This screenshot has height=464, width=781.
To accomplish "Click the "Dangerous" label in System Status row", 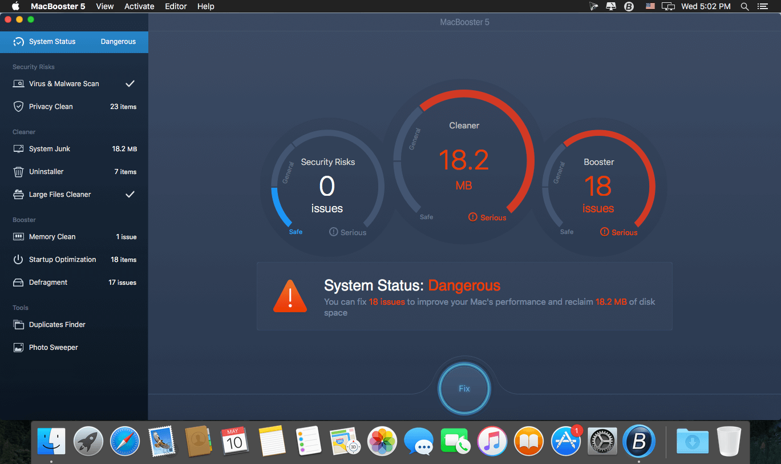I will pyautogui.click(x=119, y=42).
